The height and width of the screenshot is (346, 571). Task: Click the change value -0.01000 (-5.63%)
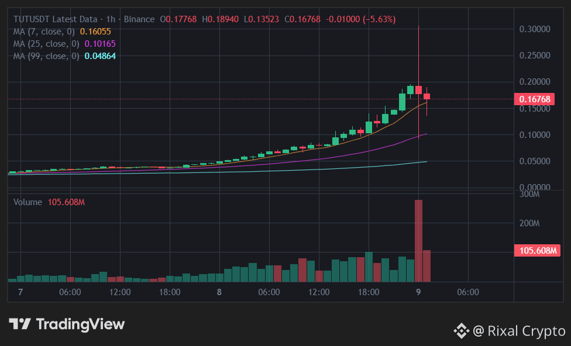tap(361, 19)
